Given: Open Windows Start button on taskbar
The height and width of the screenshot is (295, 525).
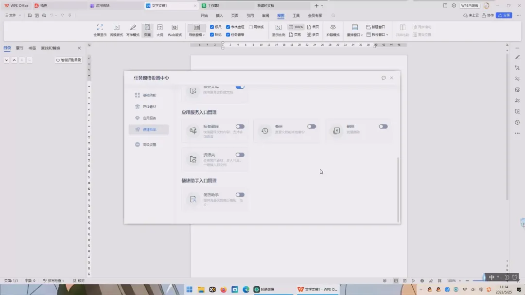Looking at the screenshot, I should [x=190, y=289].
